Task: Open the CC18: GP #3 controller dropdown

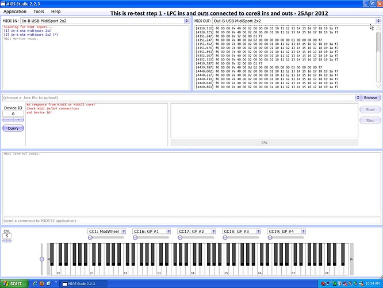Action: pos(258,231)
